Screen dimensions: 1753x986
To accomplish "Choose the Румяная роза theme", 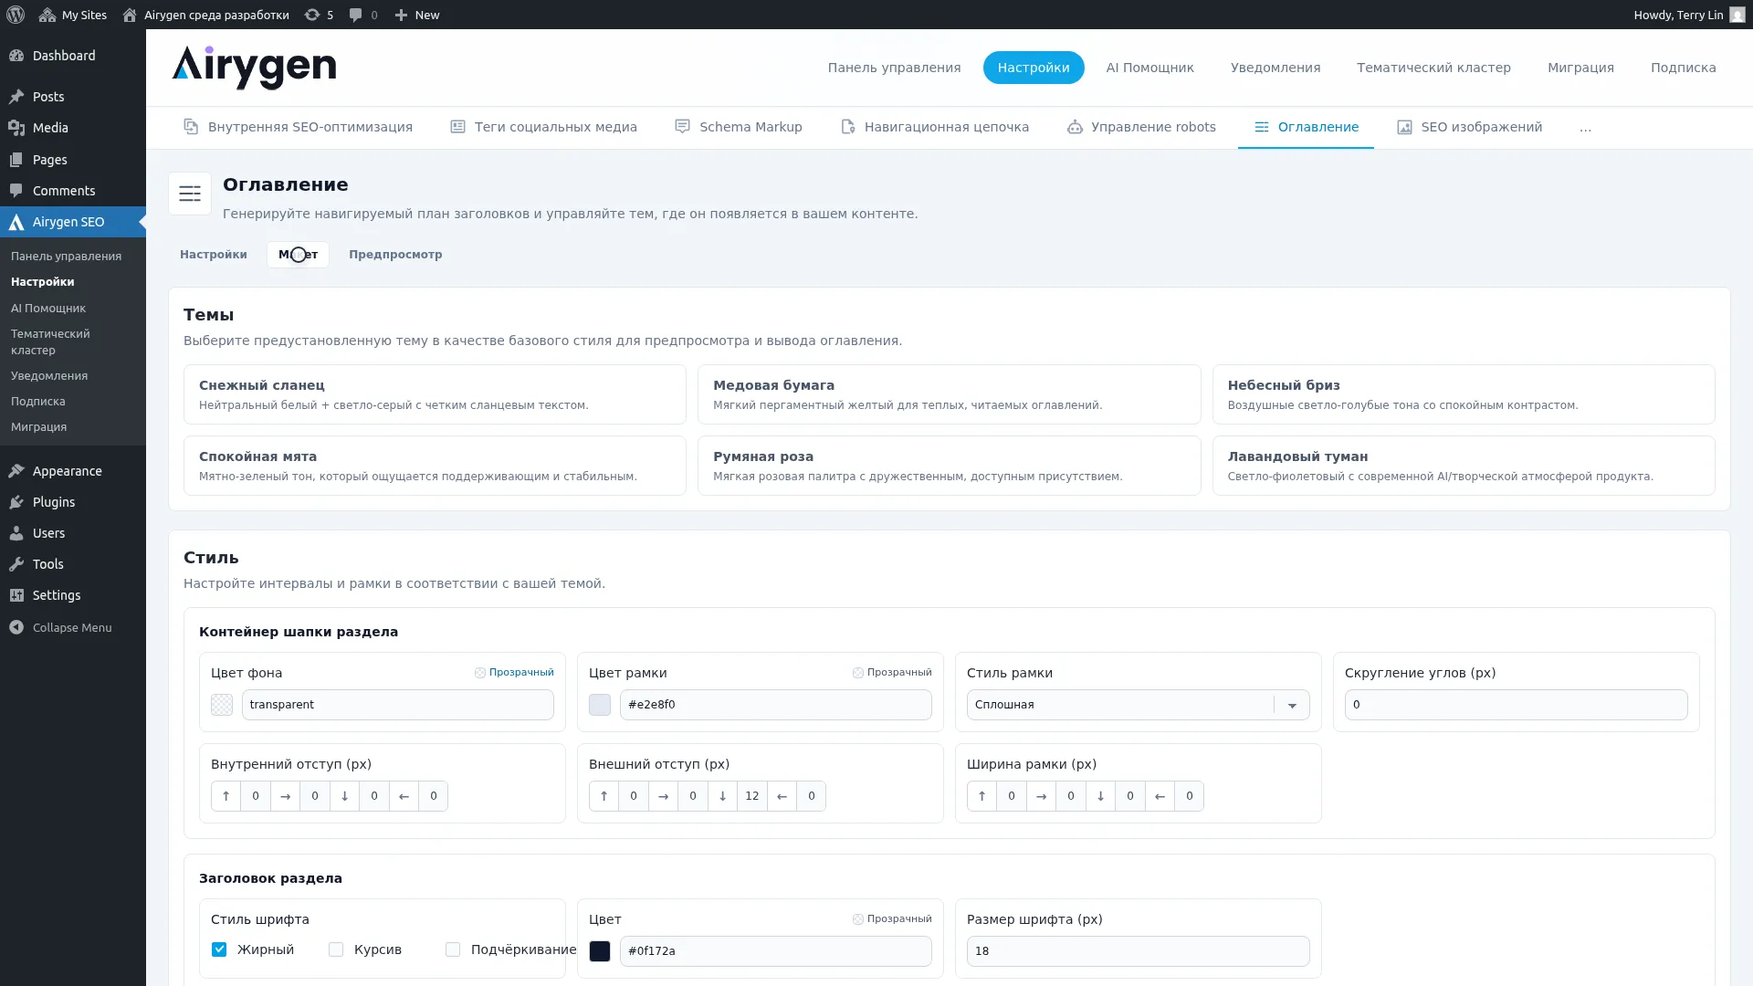I will [949, 466].
